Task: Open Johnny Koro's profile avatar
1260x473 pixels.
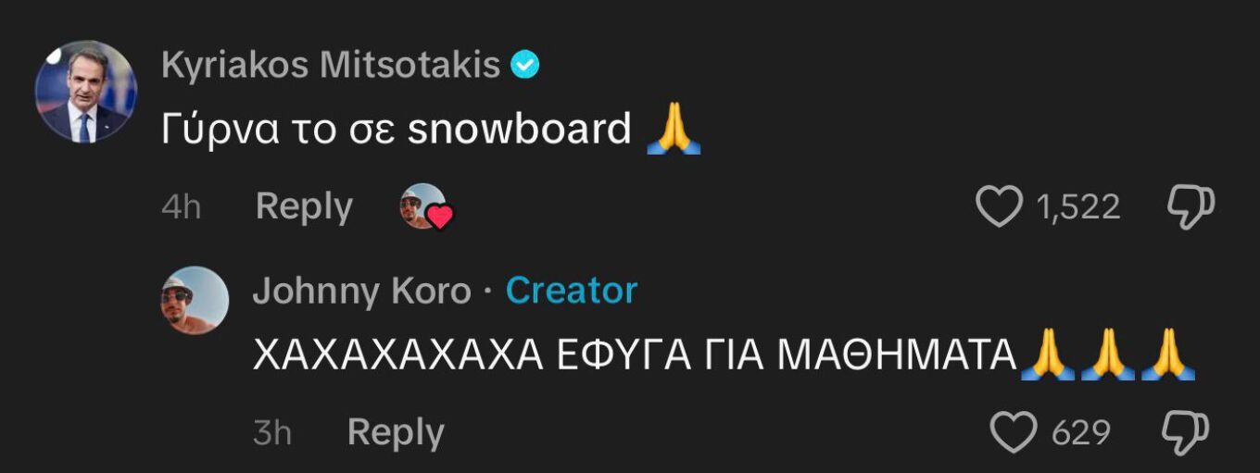Action: 195,300
